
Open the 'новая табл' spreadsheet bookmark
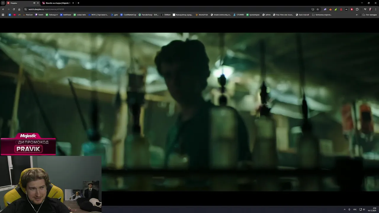(80, 14)
